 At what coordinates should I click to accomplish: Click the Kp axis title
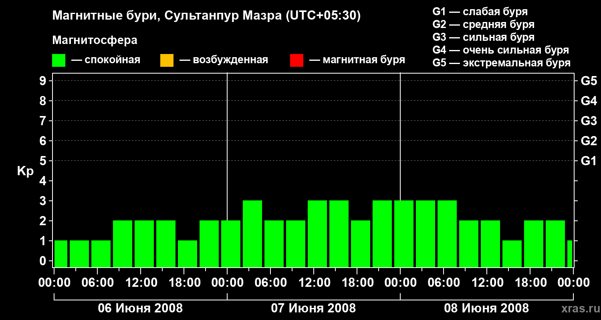tap(25, 172)
